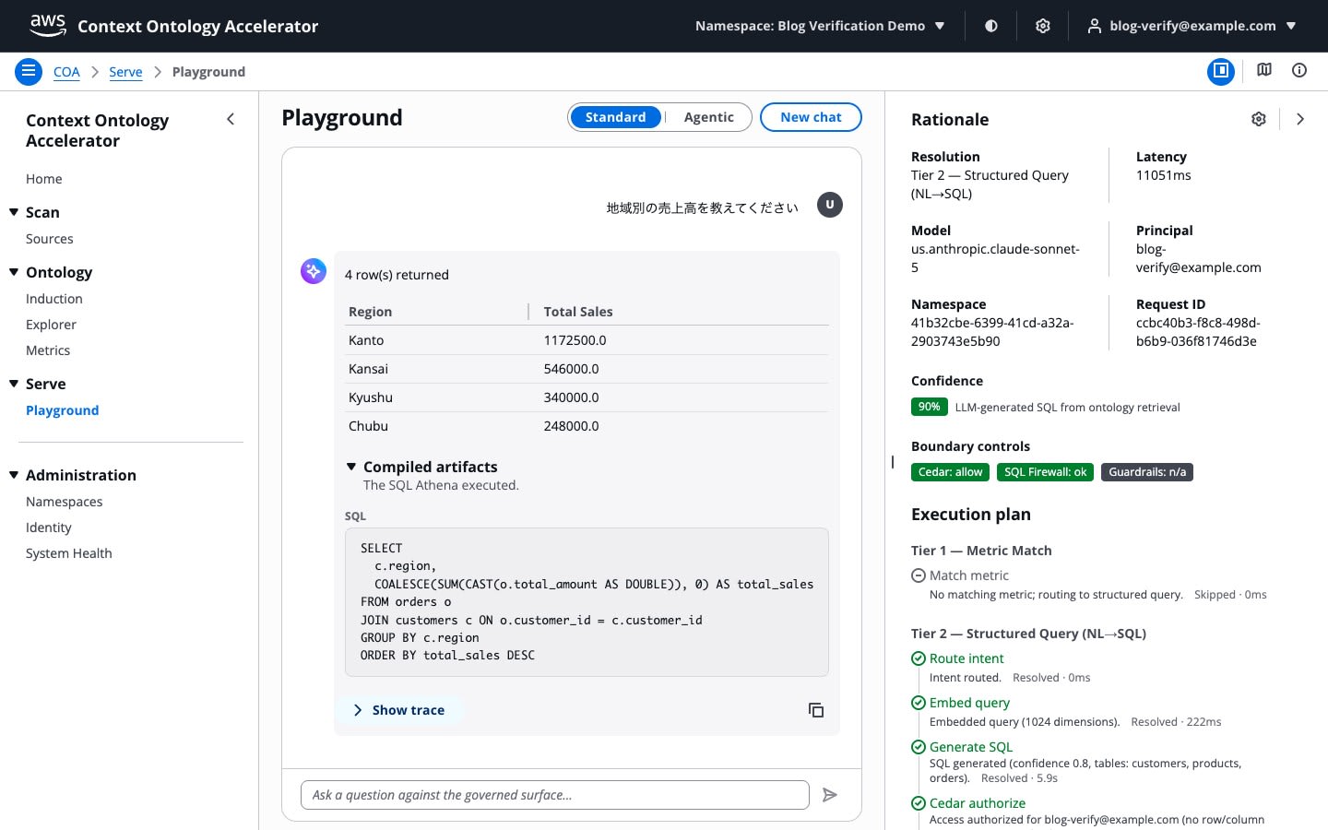Click the assistant sparkle avatar
This screenshot has width=1328, height=830.
(x=314, y=271)
